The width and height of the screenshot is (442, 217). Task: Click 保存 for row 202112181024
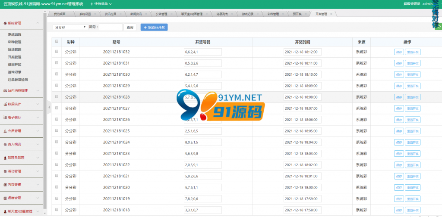pyautogui.click(x=399, y=142)
